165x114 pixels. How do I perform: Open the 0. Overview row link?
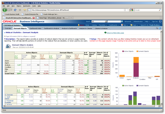9,95
